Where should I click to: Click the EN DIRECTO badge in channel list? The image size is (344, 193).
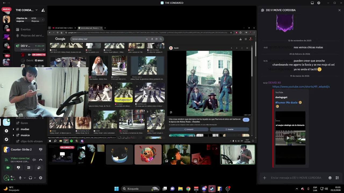tap(38, 55)
